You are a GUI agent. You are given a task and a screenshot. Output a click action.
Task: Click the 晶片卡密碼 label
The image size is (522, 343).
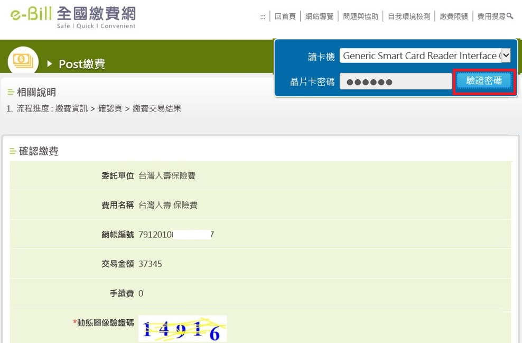tap(312, 82)
